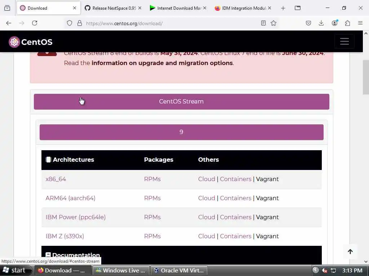Click the CentOS logo
The height and width of the screenshot is (276, 369).
(x=31, y=42)
